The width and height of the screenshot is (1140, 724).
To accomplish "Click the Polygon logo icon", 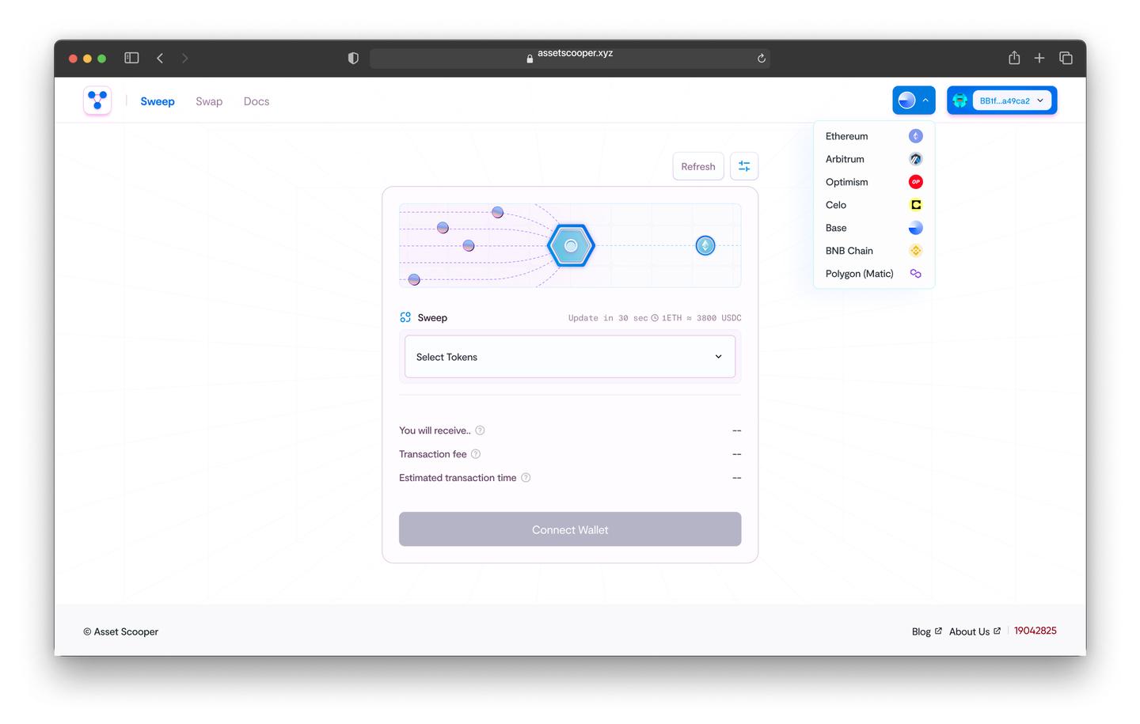I will click(916, 274).
